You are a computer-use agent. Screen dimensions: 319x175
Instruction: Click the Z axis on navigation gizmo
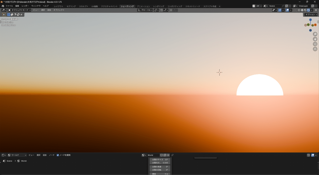pos(310,20)
